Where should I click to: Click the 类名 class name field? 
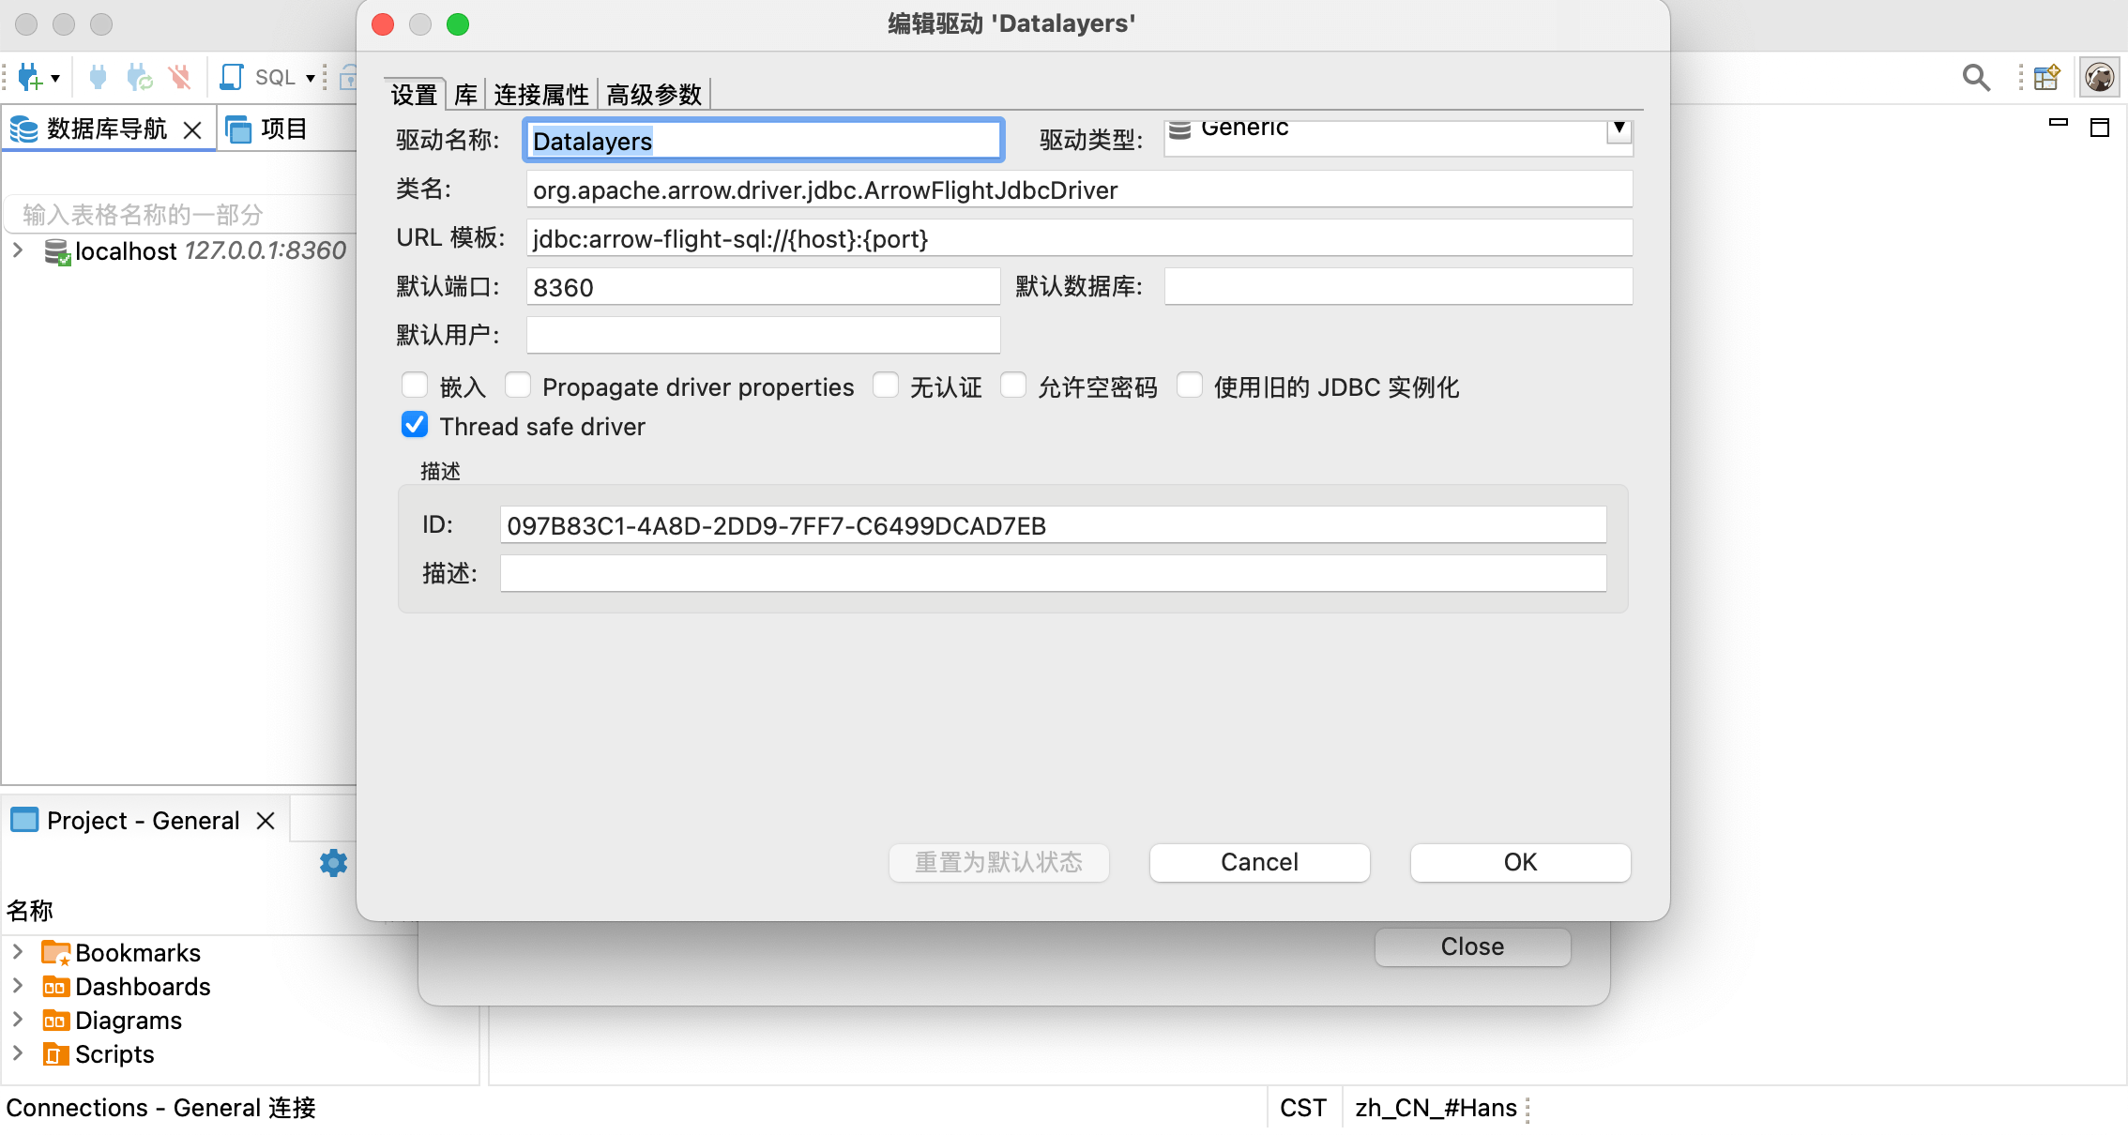[1079, 189]
